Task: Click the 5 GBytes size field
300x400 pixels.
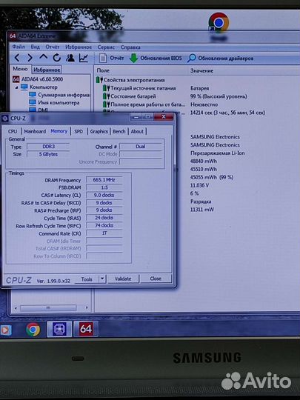Action: 48,154
